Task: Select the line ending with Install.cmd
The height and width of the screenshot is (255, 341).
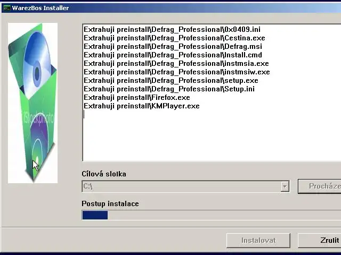Action: click(173, 55)
